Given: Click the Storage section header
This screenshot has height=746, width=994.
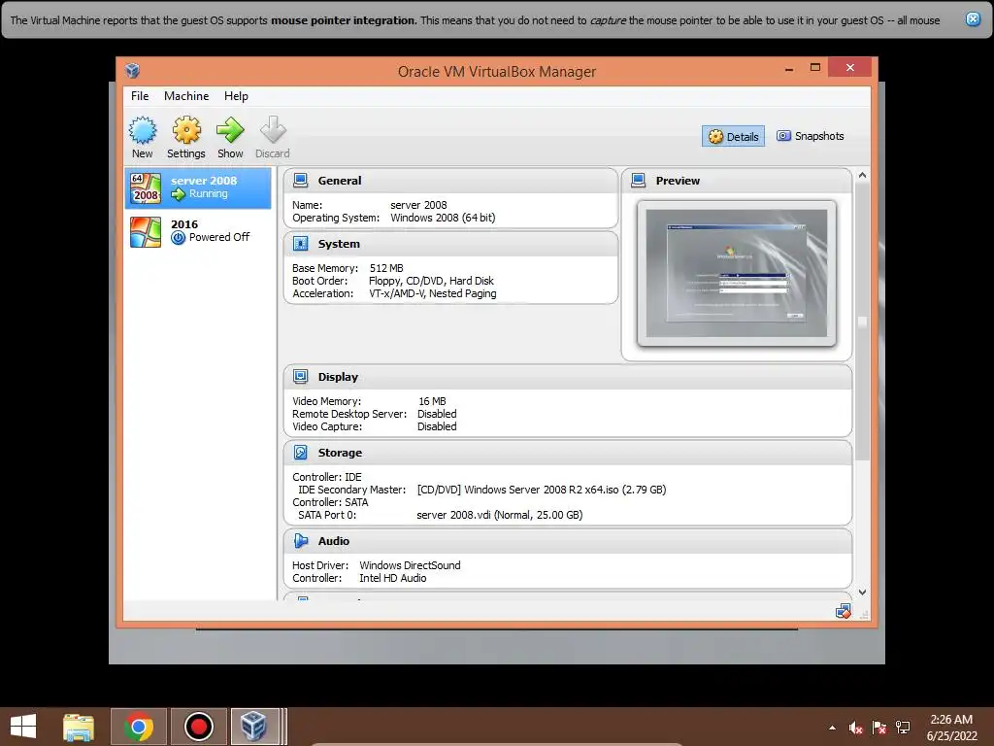Looking at the screenshot, I should (568, 453).
